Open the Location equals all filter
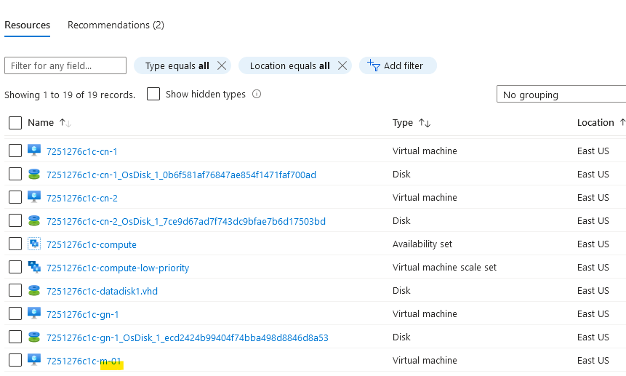Viewport: 626px width, 376px height. coord(289,66)
